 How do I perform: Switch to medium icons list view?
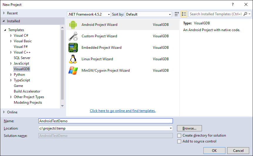click(x=184, y=14)
